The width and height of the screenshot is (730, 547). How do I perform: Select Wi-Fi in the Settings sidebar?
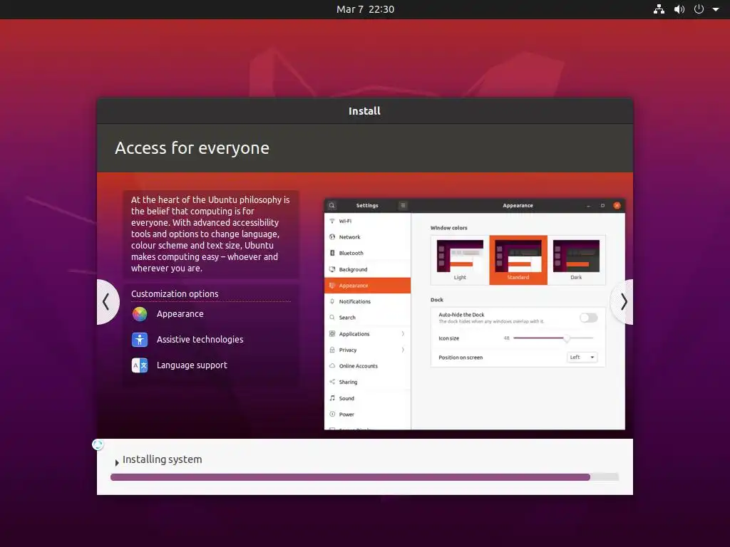click(367, 221)
